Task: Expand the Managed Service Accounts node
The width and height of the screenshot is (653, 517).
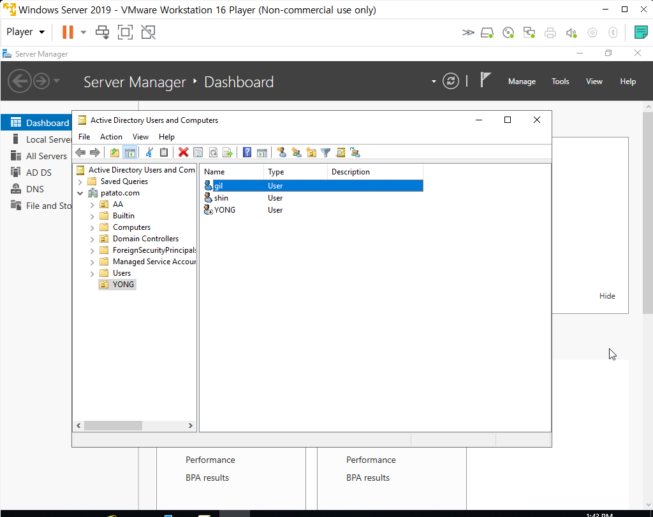Action: (x=92, y=262)
